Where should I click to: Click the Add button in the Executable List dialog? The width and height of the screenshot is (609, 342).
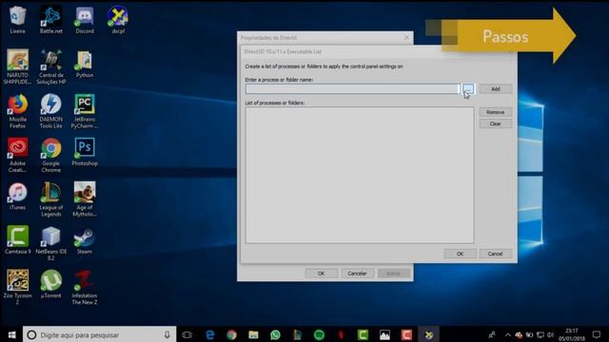coord(495,88)
